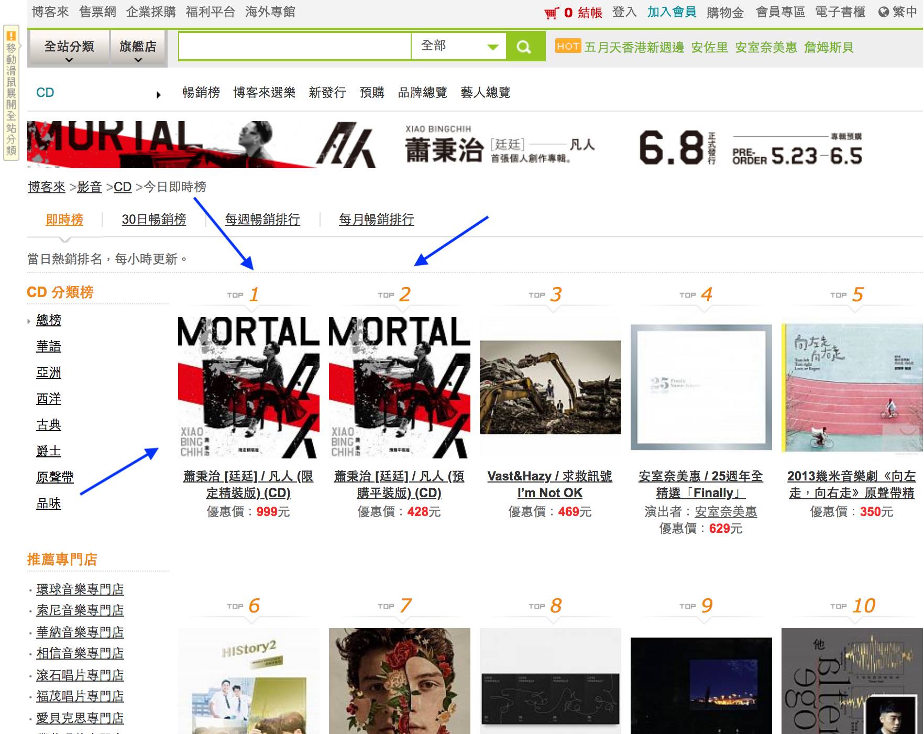
Task: Open the HIStory2 album cover
Action: click(249, 681)
